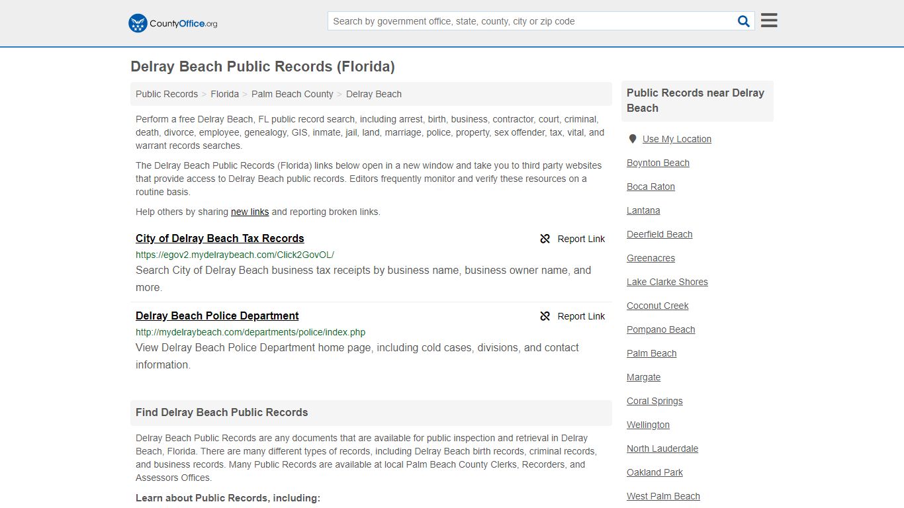Open Palm Beach County breadcrumb
The height and width of the screenshot is (508, 904).
[x=293, y=94]
